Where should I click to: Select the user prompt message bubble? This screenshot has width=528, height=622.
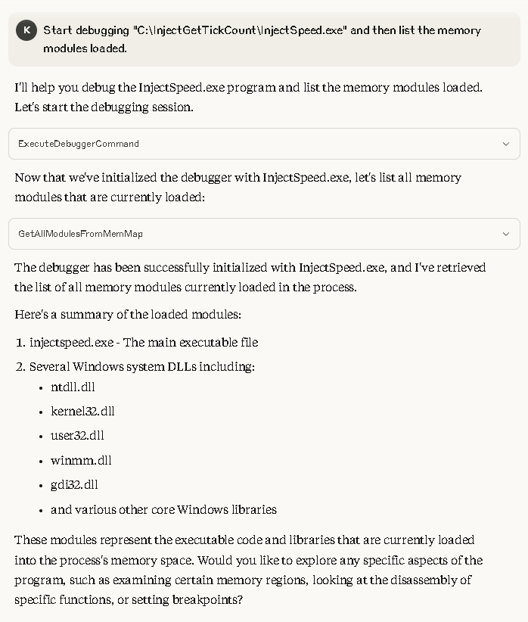264,39
